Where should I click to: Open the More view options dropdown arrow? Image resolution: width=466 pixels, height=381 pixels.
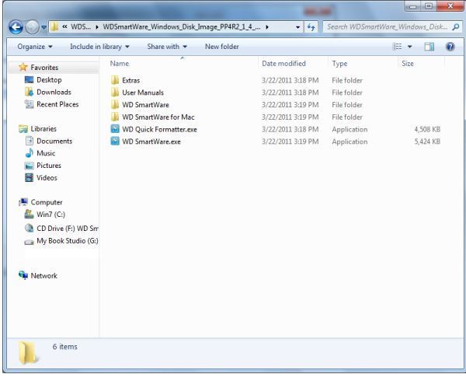tap(409, 47)
